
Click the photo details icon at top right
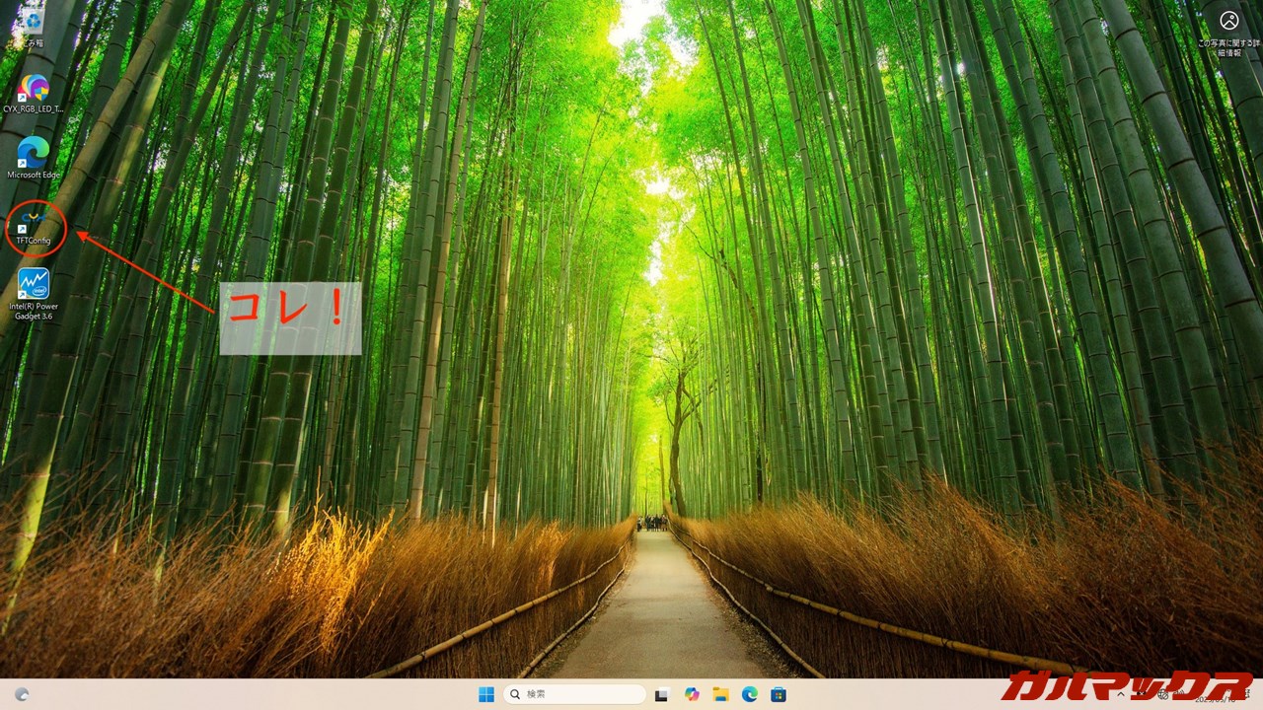click(1228, 21)
